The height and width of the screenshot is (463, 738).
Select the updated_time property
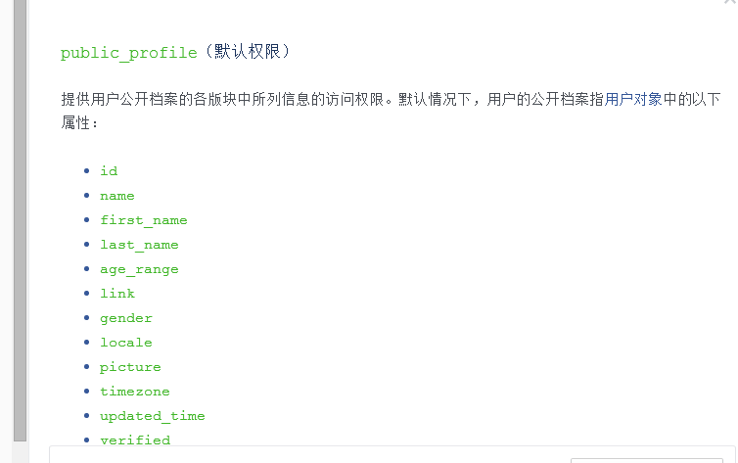153,416
